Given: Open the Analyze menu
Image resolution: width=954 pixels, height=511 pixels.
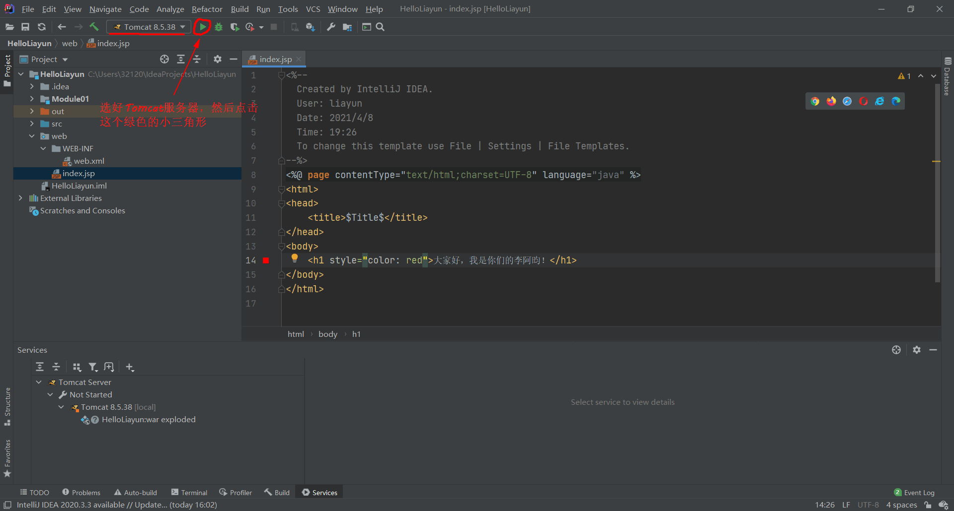Looking at the screenshot, I should (170, 9).
